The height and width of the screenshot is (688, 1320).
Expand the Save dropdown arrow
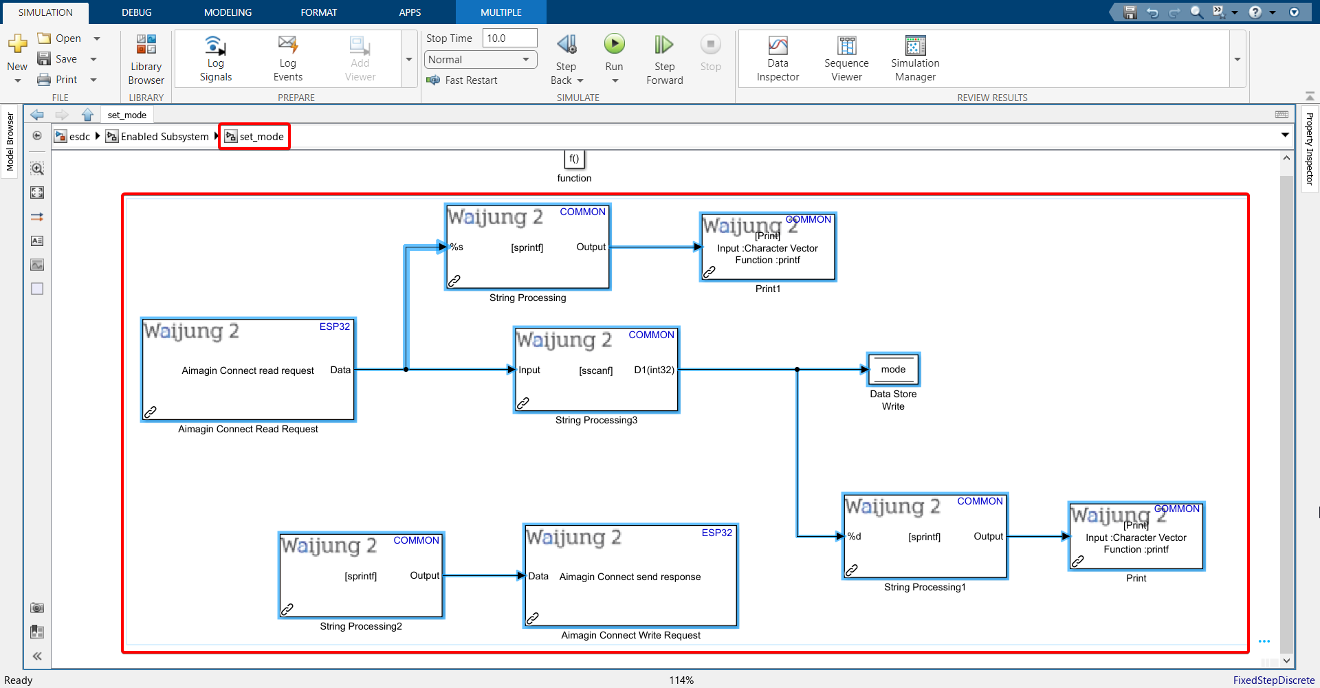93,59
